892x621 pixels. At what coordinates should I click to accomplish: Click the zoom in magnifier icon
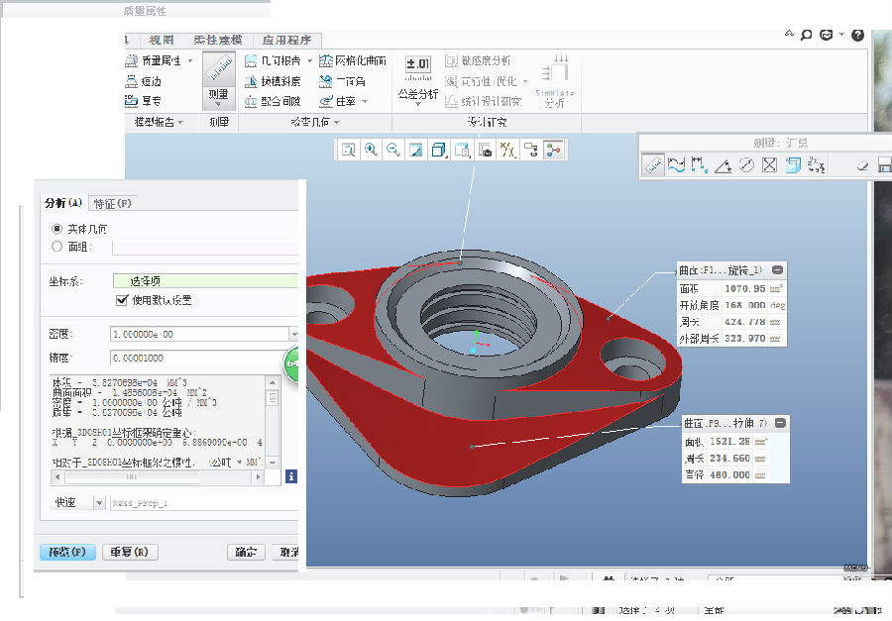pyautogui.click(x=371, y=150)
